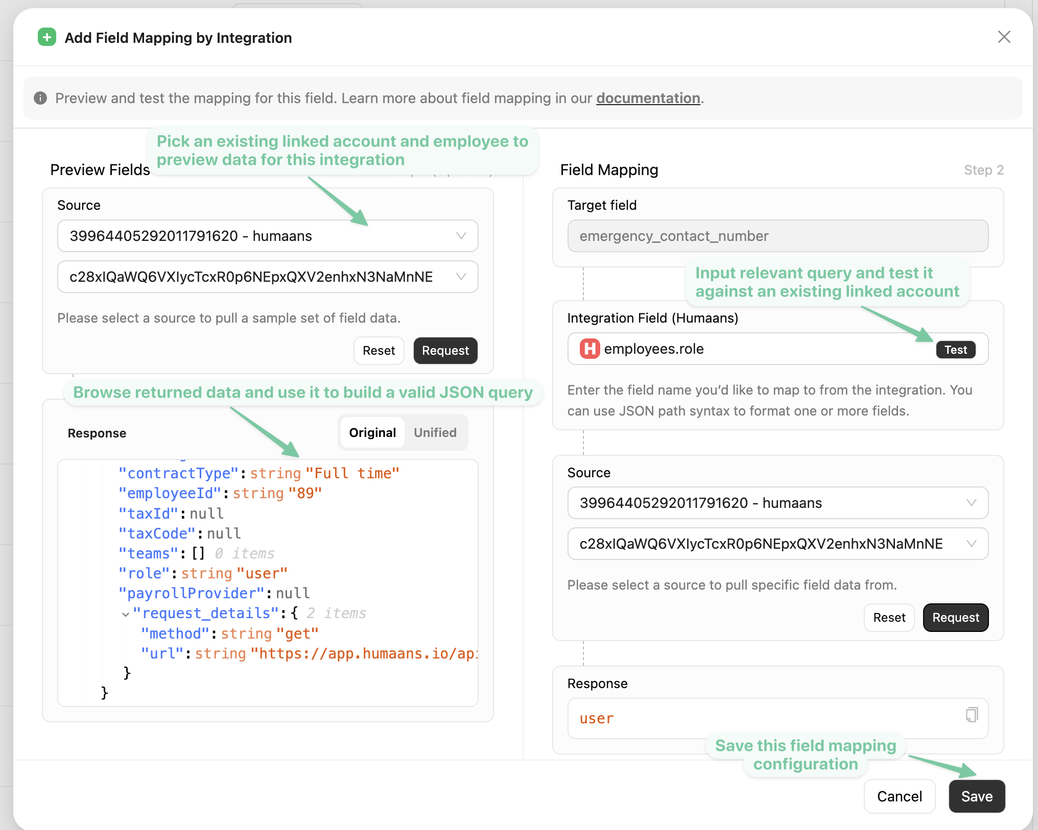Request field data in Field Mapping
1038x830 pixels.
[x=955, y=618]
